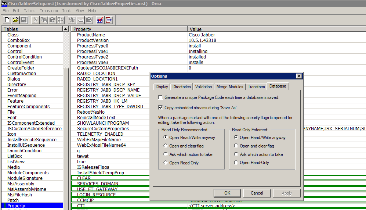Switch to the Display tab

pos(162,87)
